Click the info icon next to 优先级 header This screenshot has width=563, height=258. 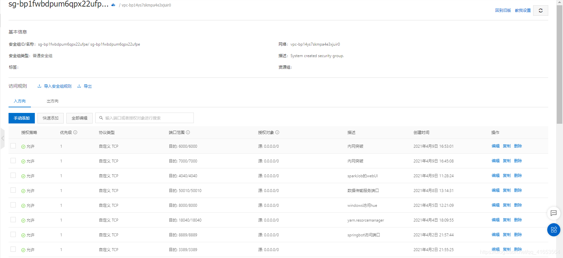[x=75, y=132]
